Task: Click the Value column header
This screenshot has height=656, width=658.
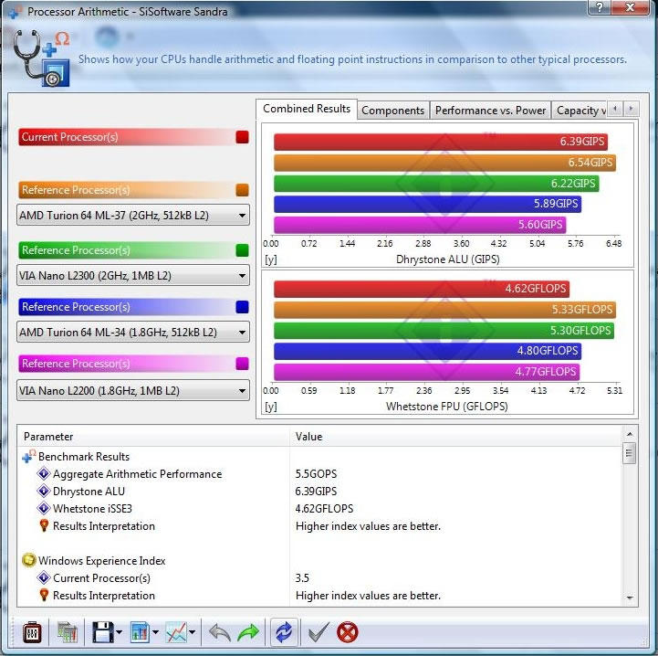Action: coord(455,437)
